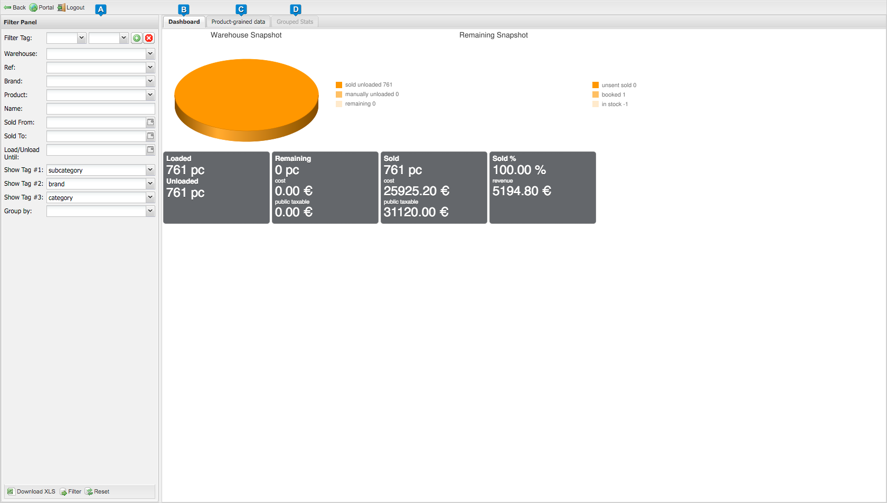Click the Sold To date field
Image resolution: width=887 pixels, height=503 pixels.
(x=96, y=136)
